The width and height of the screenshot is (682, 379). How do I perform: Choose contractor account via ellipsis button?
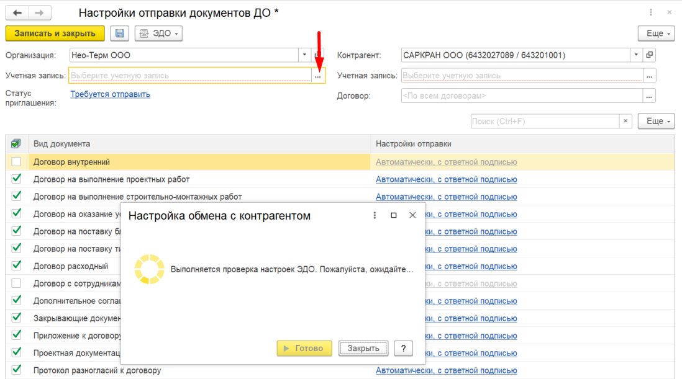coord(649,76)
